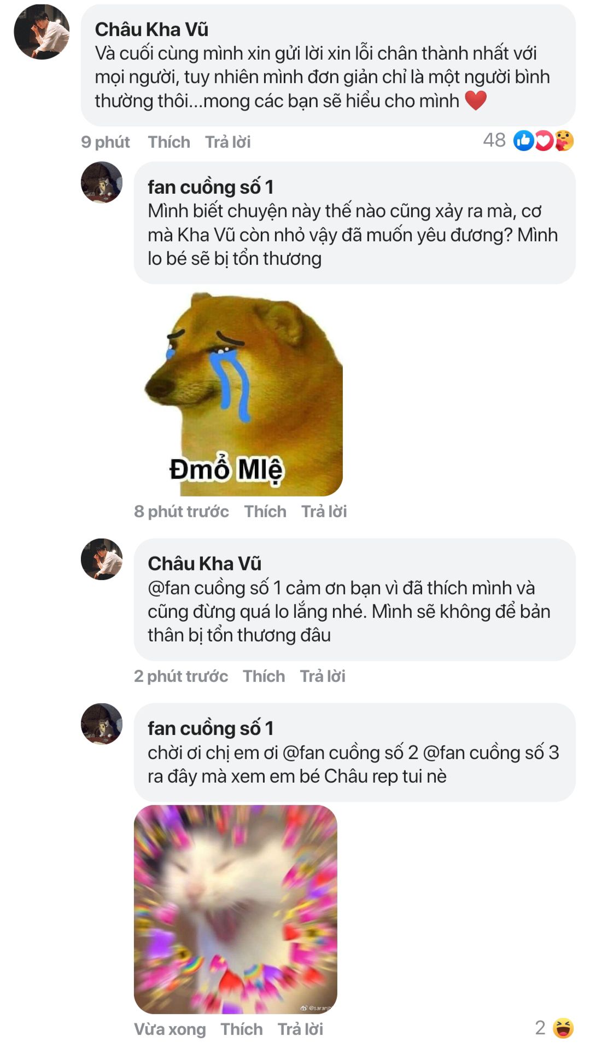
Task: Reply to Châu Kha Vũ's 2 phút trước comment
Action: coord(322,676)
